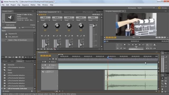Image resolution: width=169 pixels, height=95 pixels.
Task: Click the red Record button in Audio Mixer
Action: point(55,49)
